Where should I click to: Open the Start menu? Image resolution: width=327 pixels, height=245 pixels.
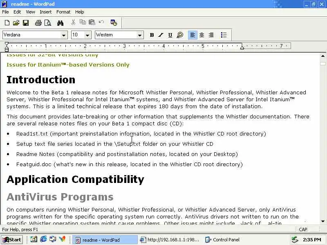tap(12, 240)
